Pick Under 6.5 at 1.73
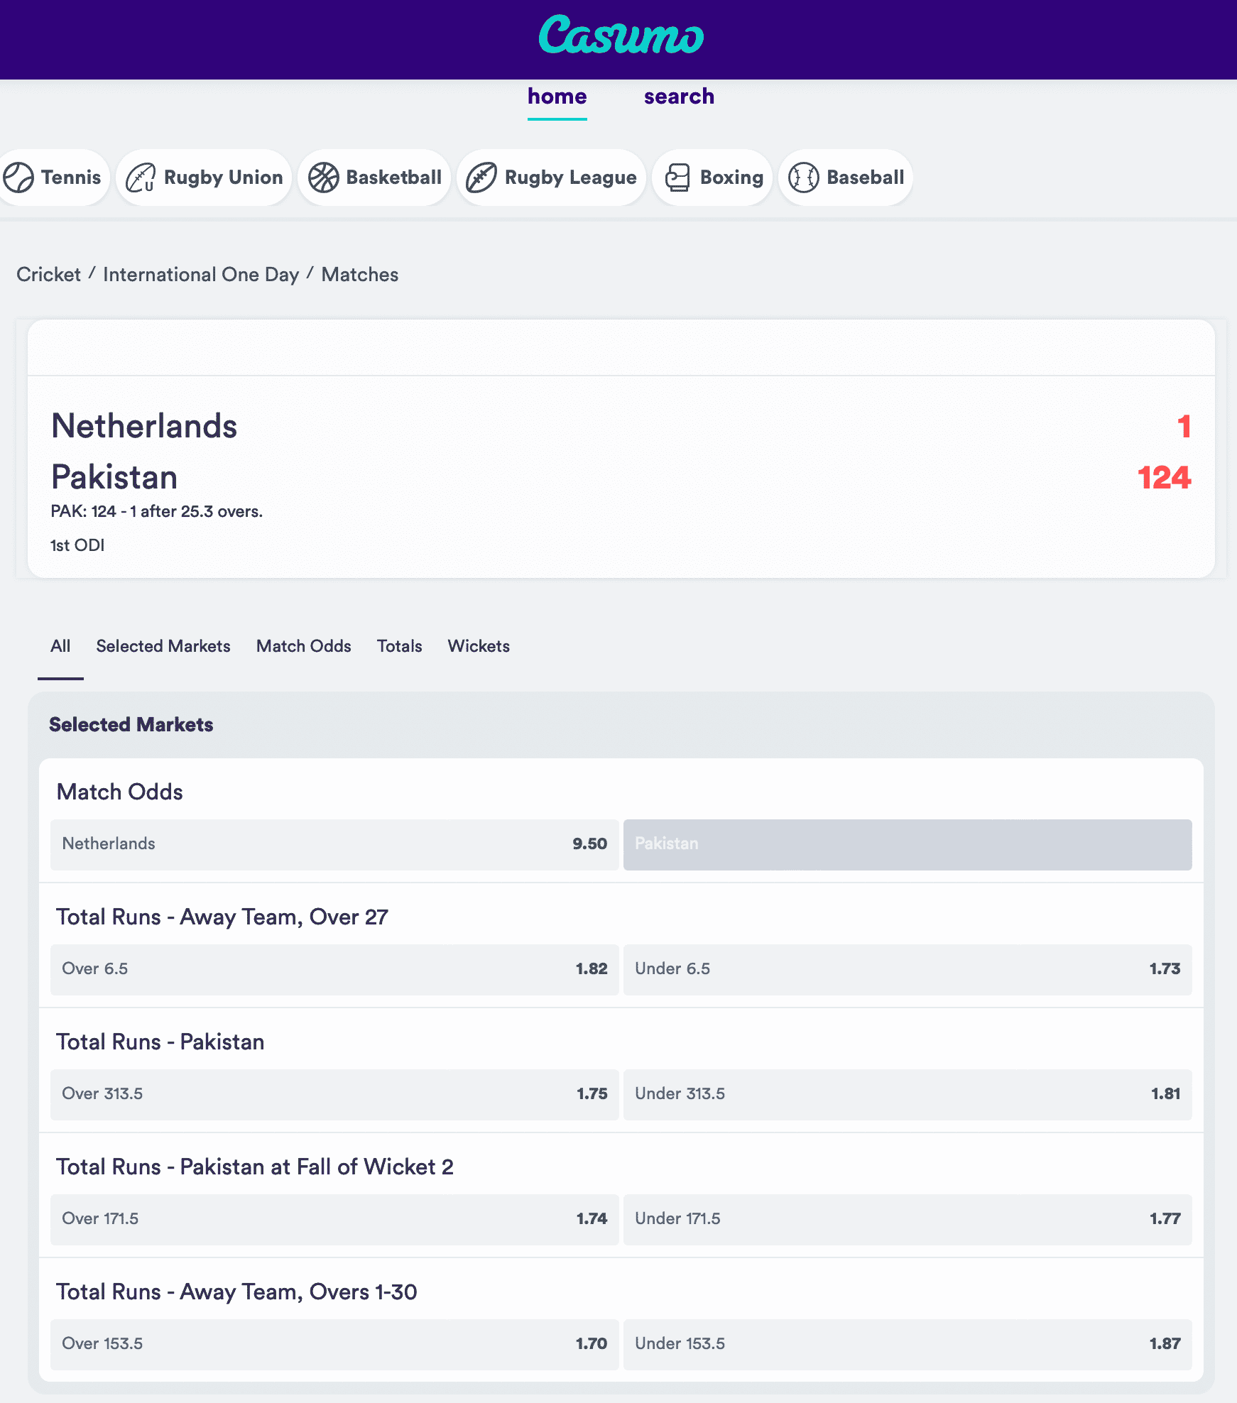Image resolution: width=1237 pixels, height=1403 pixels. click(908, 969)
